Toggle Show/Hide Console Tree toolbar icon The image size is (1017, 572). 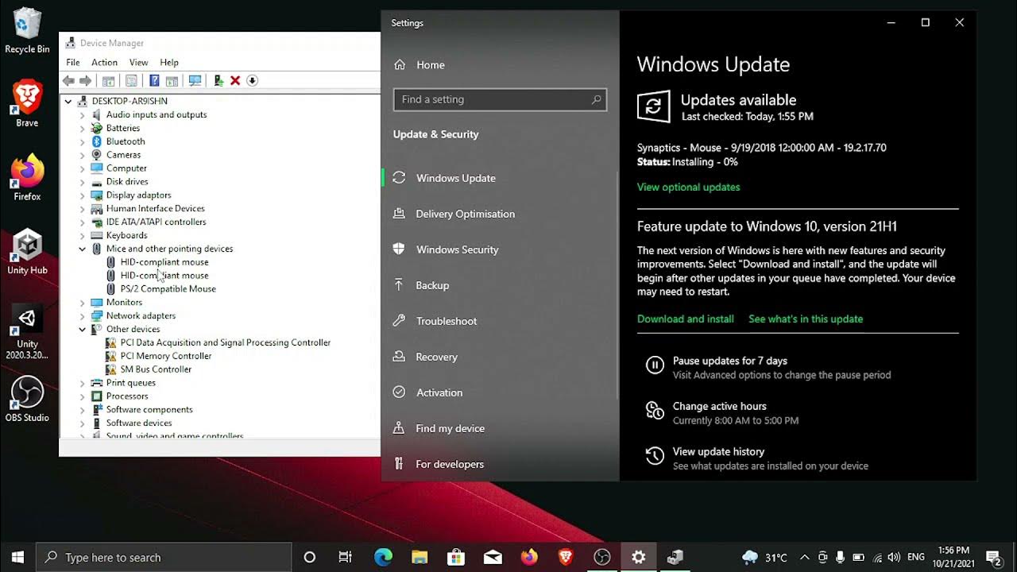coord(108,81)
